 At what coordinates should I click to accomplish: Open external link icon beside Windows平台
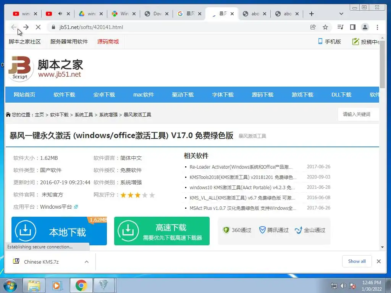coord(76,207)
